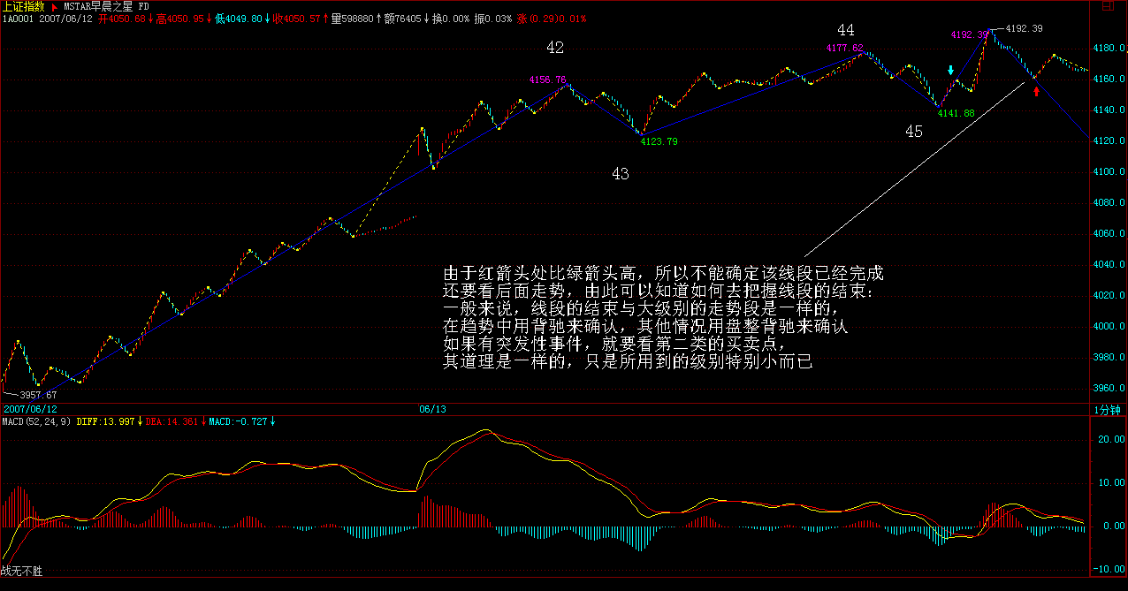The height and width of the screenshot is (591, 1128).
Task: Click the red up arrow after closing price 4050.57
Action: pos(325,18)
